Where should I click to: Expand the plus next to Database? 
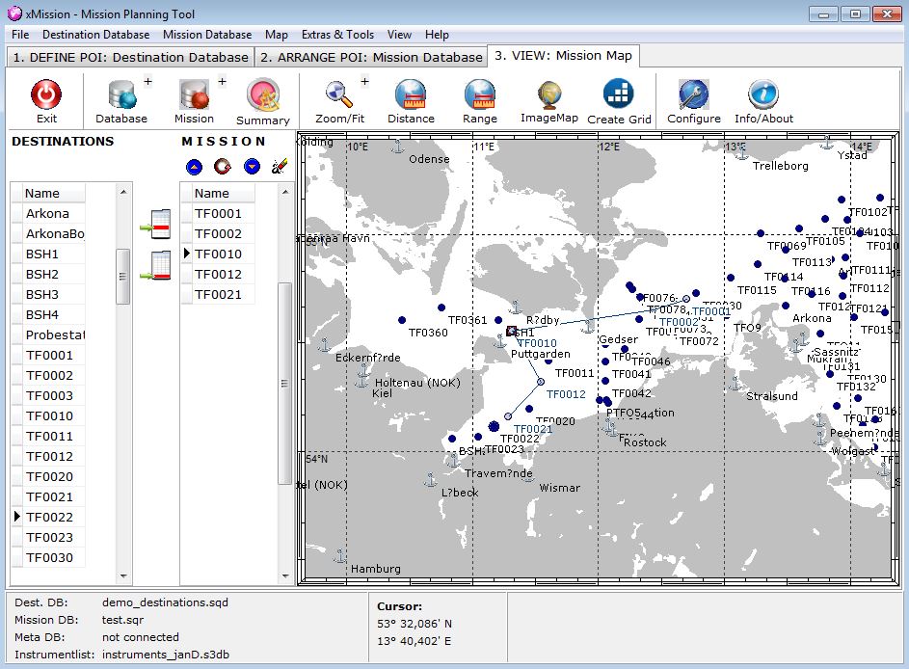pos(147,83)
